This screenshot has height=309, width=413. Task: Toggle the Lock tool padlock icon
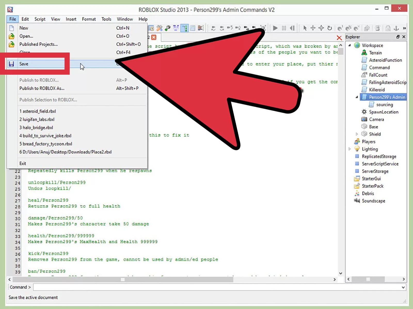click(388, 28)
